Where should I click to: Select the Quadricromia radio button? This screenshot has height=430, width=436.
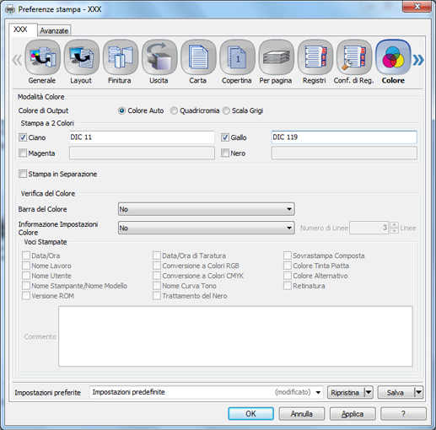(x=174, y=110)
